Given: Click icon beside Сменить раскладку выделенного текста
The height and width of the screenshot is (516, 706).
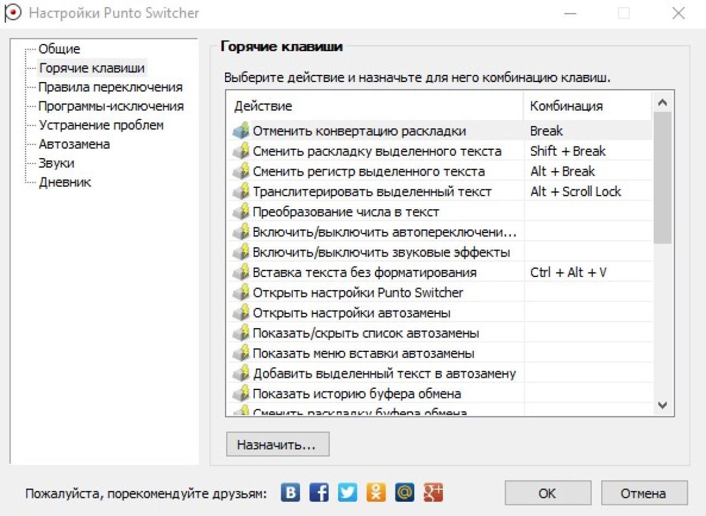Looking at the screenshot, I should (x=241, y=151).
